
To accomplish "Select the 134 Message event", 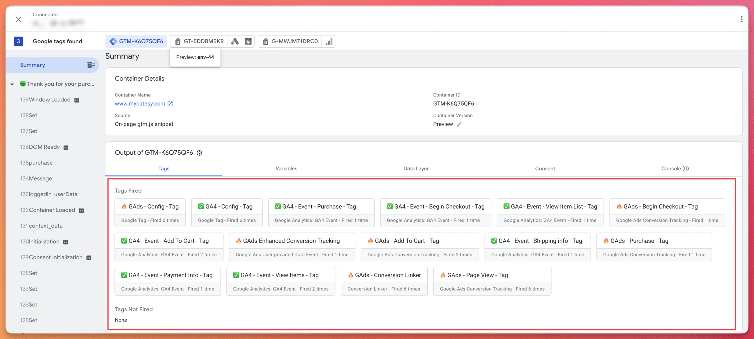I will click(x=36, y=178).
